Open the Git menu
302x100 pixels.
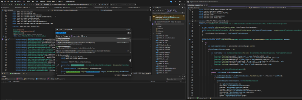click(15, 1)
